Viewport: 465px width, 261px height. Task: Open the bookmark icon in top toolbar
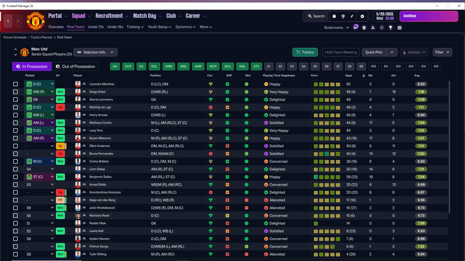pos(334,16)
